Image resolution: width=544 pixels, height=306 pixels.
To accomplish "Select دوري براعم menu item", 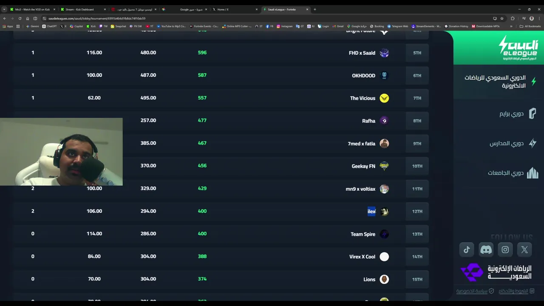I will pyautogui.click(x=518, y=114).
